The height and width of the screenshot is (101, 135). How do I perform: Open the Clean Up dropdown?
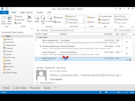tap(20, 20)
